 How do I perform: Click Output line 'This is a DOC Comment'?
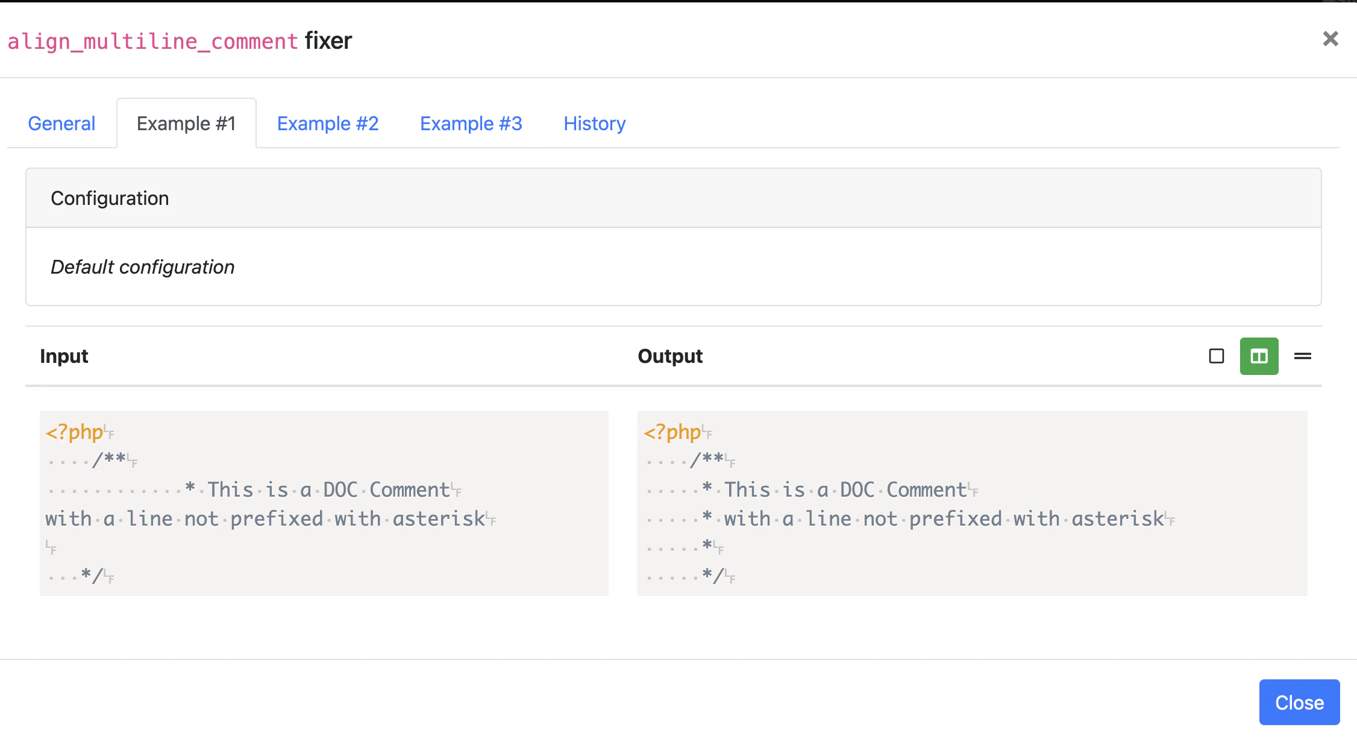[x=812, y=489]
